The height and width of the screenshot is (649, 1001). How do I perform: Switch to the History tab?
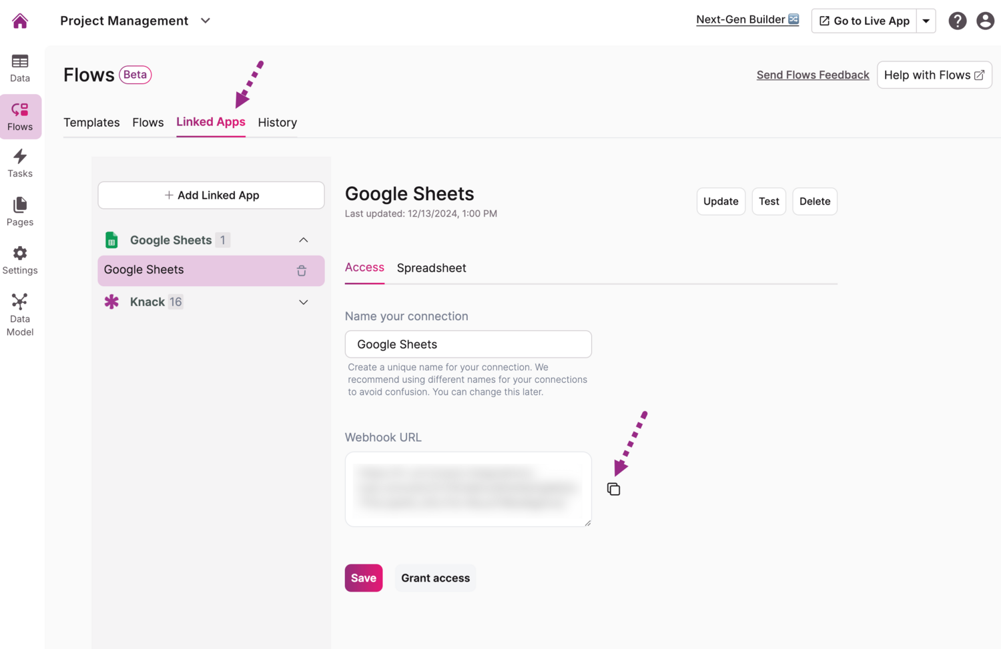pos(277,123)
